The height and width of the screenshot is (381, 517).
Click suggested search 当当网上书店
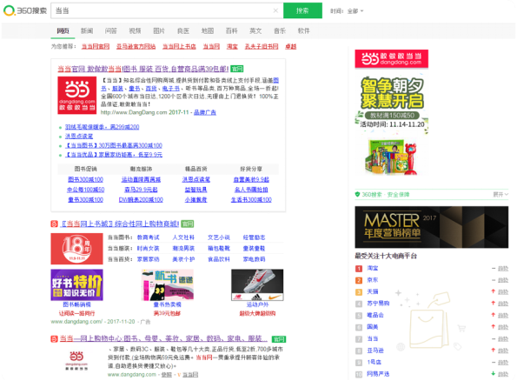(x=179, y=47)
